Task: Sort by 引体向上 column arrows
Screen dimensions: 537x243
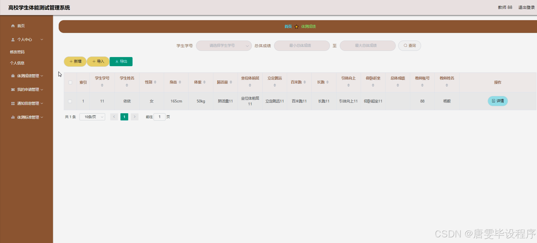Action: pyautogui.click(x=348, y=85)
